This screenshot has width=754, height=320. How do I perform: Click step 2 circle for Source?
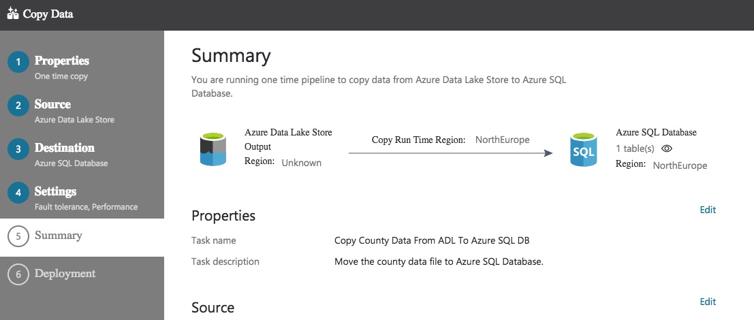click(x=18, y=106)
